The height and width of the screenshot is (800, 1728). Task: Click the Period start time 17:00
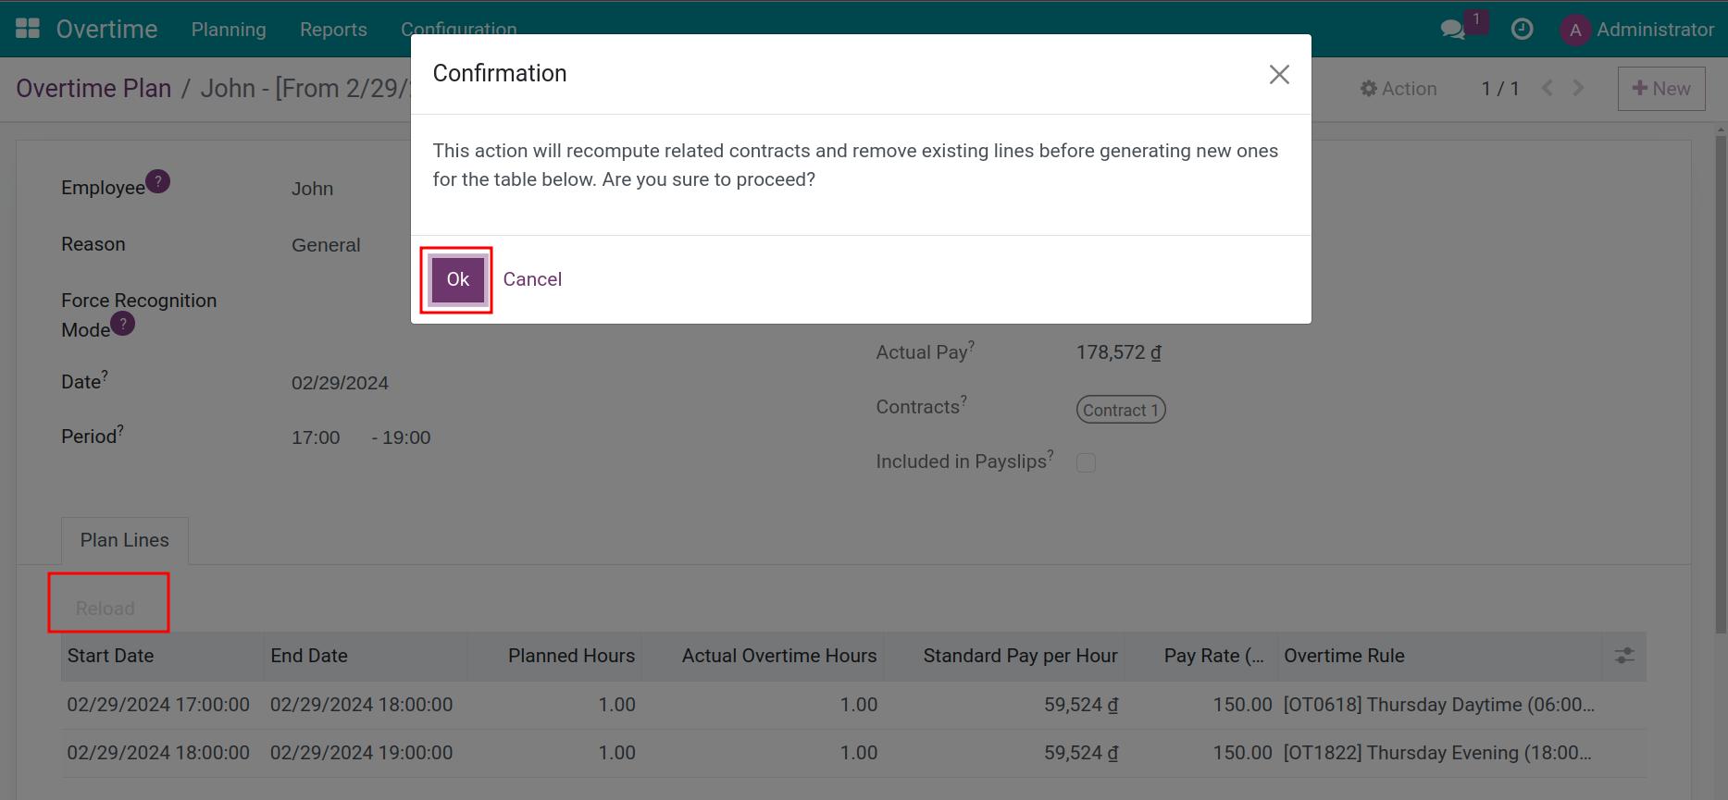(316, 437)
